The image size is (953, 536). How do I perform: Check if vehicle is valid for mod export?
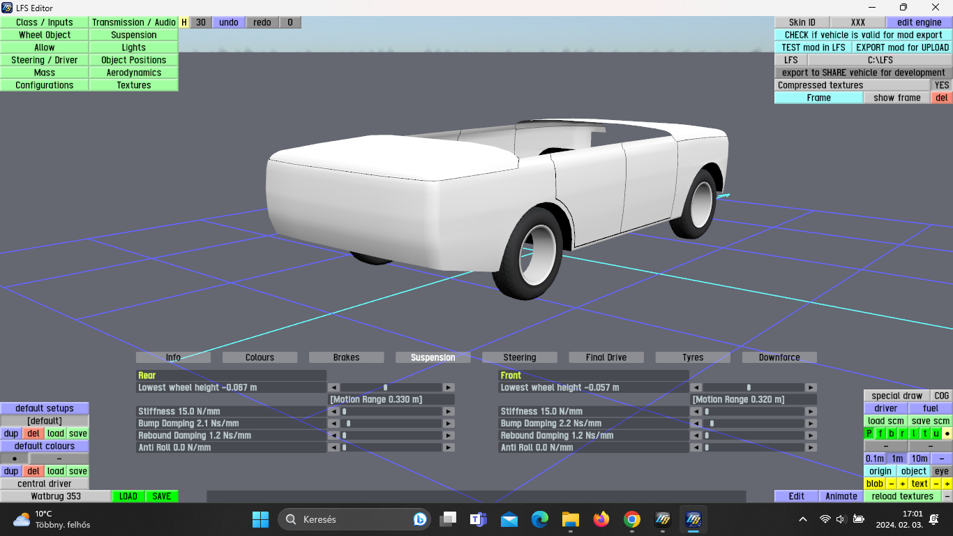[x=863, y=35]
